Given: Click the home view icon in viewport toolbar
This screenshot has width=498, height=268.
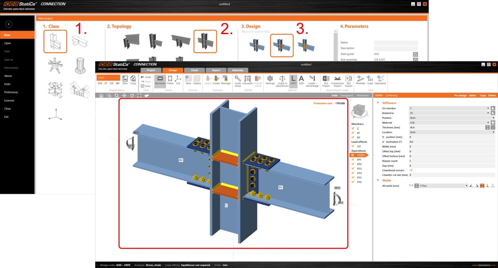Looking at the screenshot, I should pos(101,96).
